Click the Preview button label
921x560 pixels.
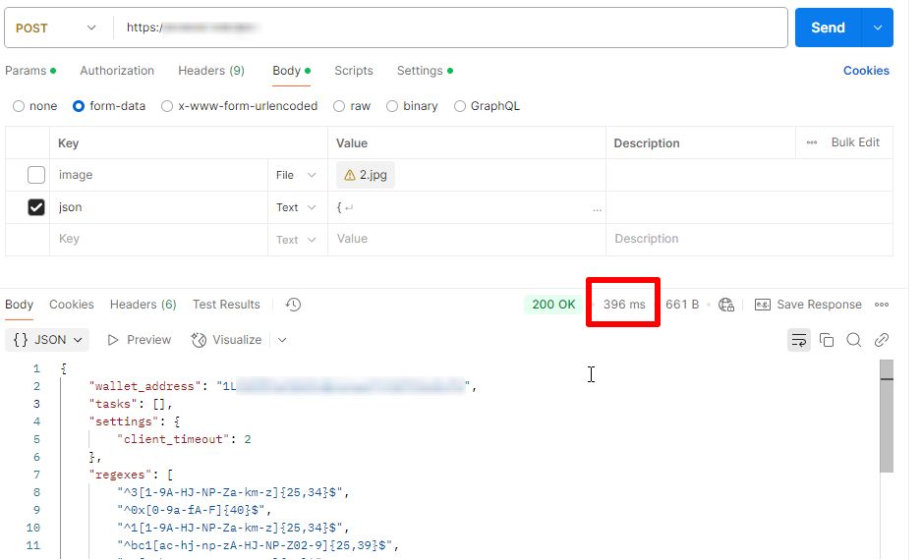[x=149, y=340]
